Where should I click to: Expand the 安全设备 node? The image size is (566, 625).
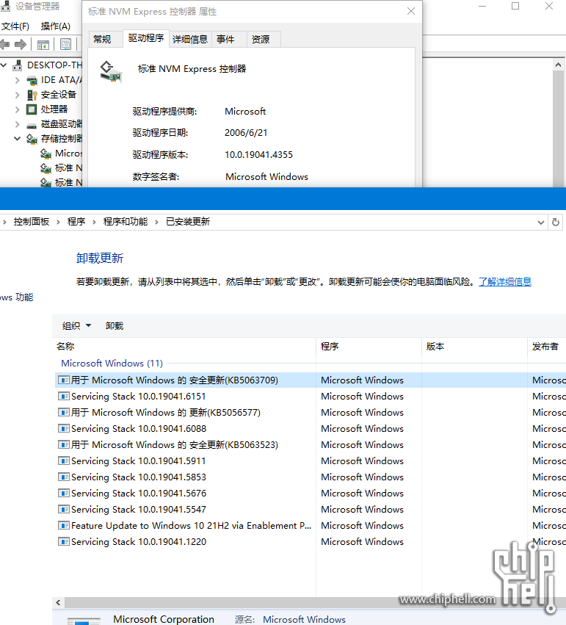[17, 95]
